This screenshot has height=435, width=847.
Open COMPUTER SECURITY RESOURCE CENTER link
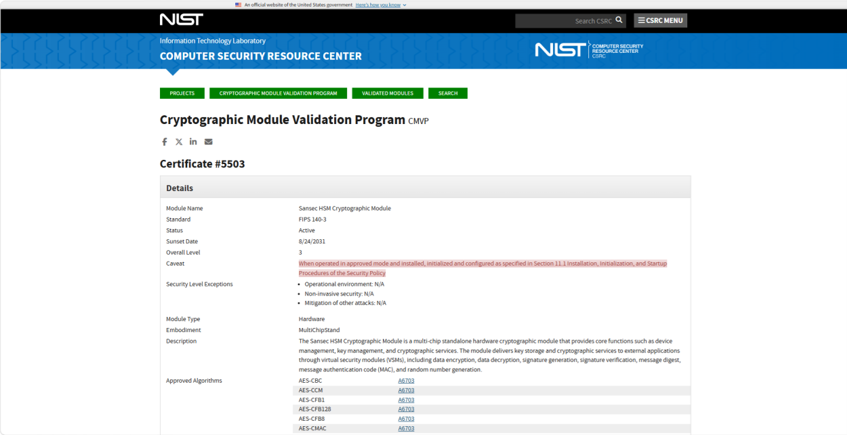261,56
